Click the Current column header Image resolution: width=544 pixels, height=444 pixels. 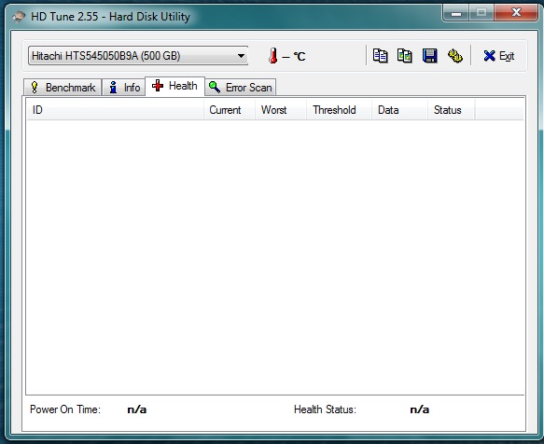(230, 110)
